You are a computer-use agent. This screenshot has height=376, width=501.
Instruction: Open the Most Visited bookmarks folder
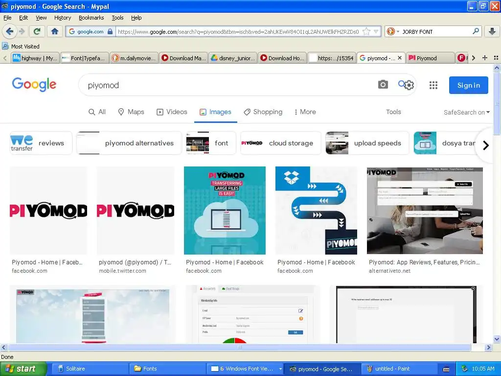coord(21,47)
